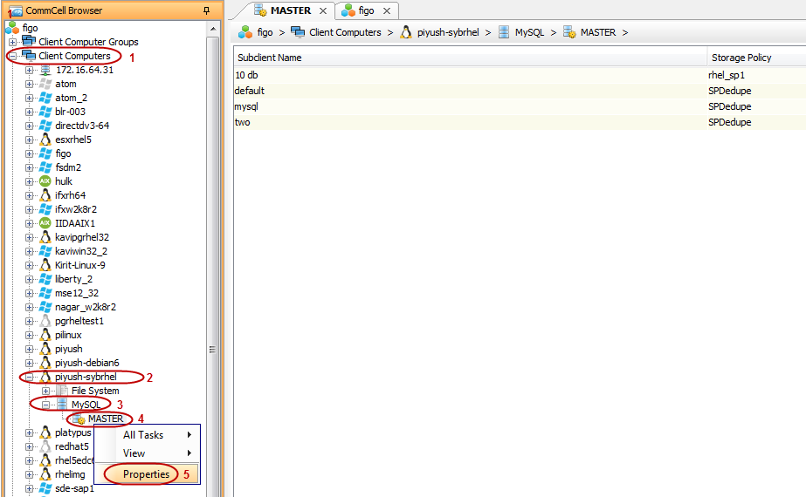
Task: Go to figo in breadcrumb
Action: click(x=265, y=32)
